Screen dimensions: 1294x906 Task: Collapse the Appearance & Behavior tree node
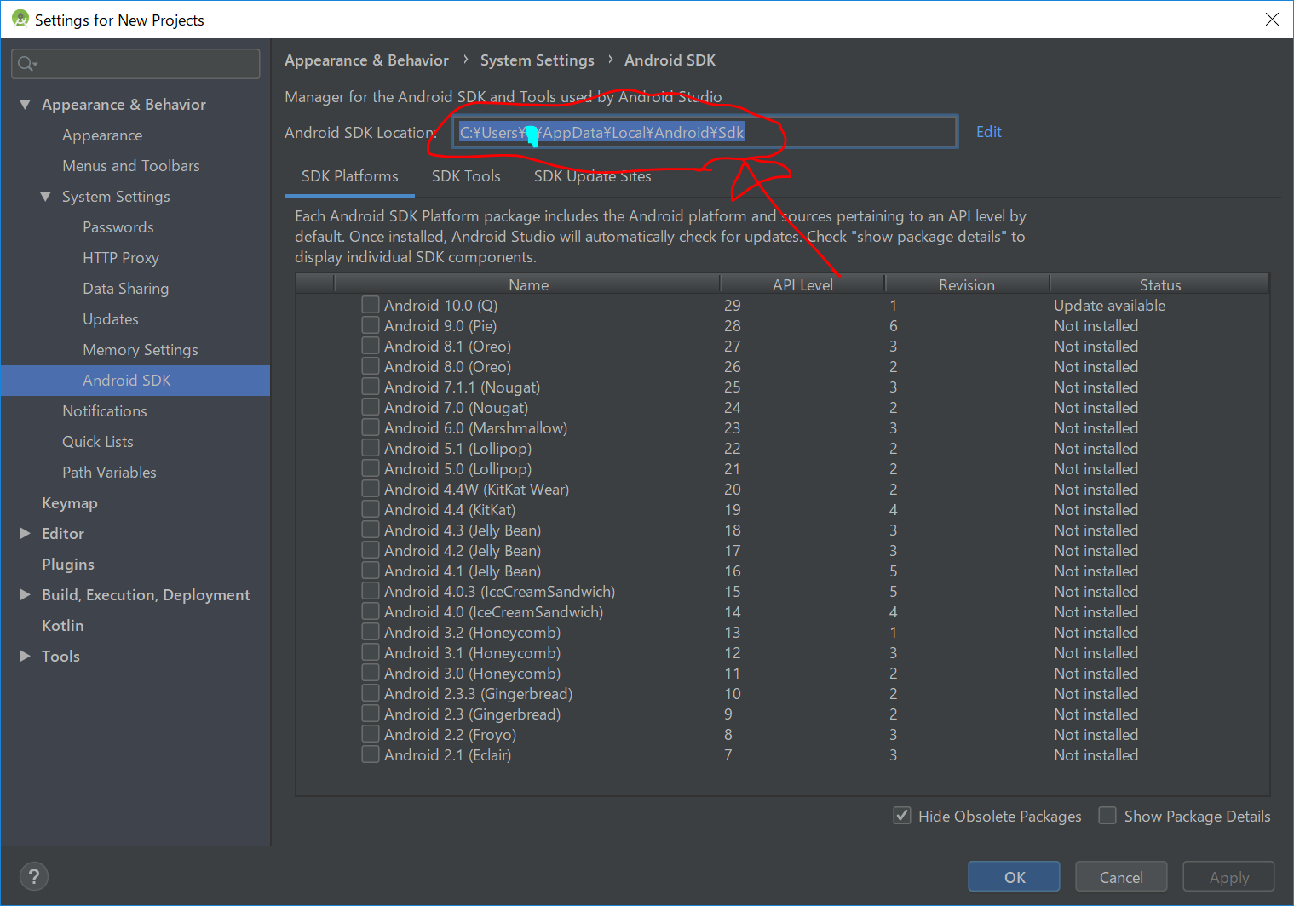pos(25,104)
